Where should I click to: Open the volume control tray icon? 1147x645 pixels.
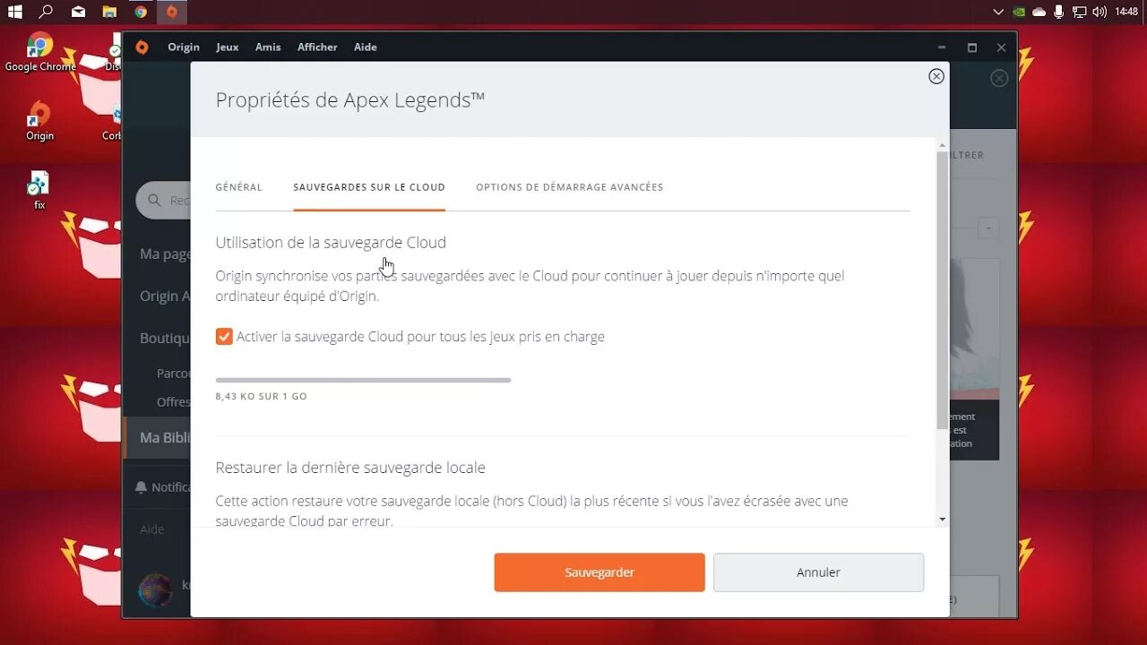[x=1100, y=12]
